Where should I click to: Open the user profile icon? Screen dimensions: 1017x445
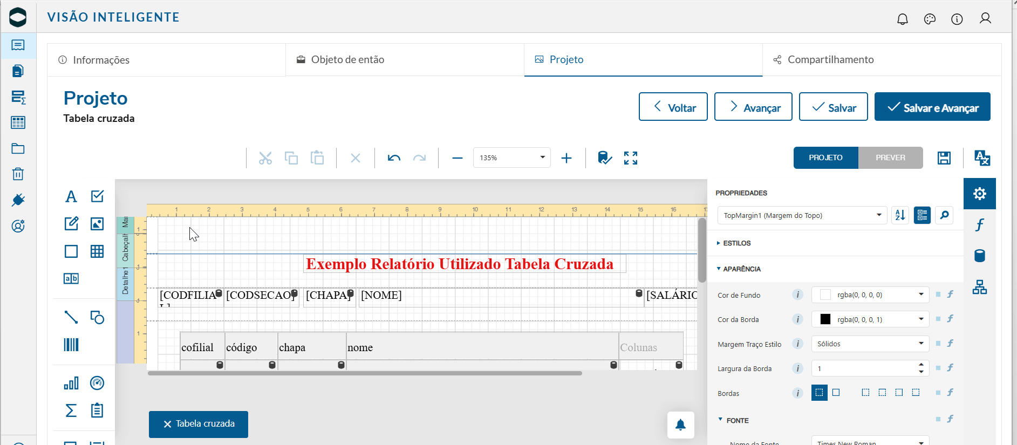(985, 19)
